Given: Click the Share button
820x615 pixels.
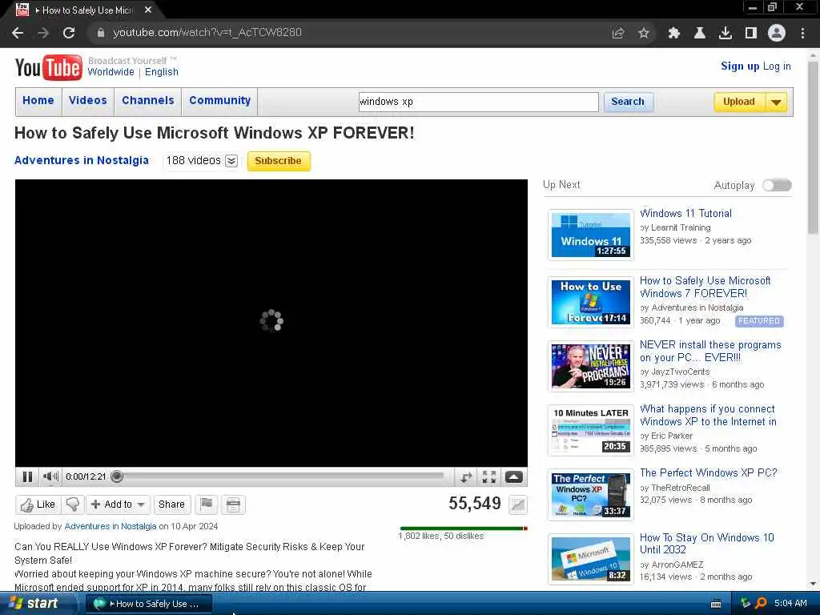Looking at the screenshot, I should [x=171, y=504].
